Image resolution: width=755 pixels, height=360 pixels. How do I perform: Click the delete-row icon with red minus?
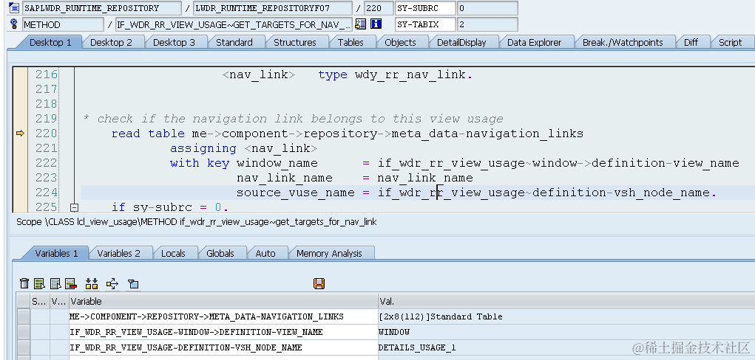click(71, 283)
